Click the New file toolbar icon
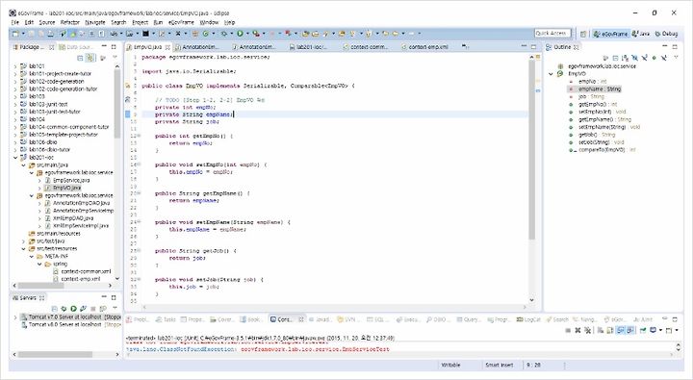This screenshot has height=380, width=693. click(16, 34)
